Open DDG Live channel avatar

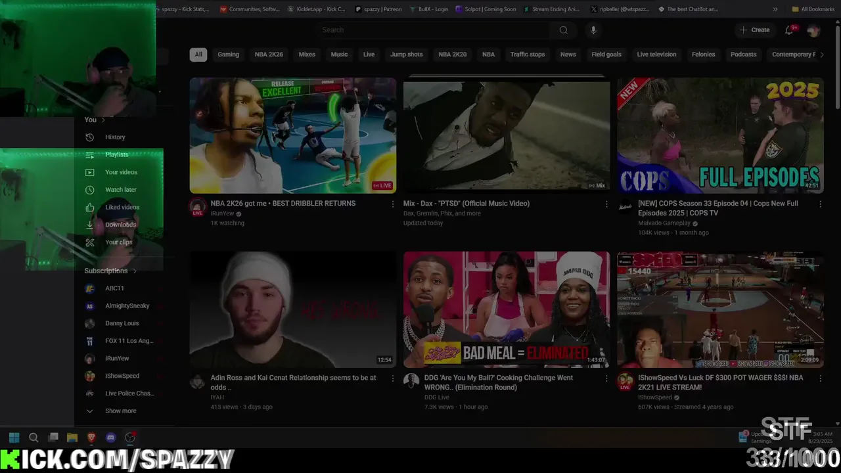pyautogui.click(x=411, y=381)
